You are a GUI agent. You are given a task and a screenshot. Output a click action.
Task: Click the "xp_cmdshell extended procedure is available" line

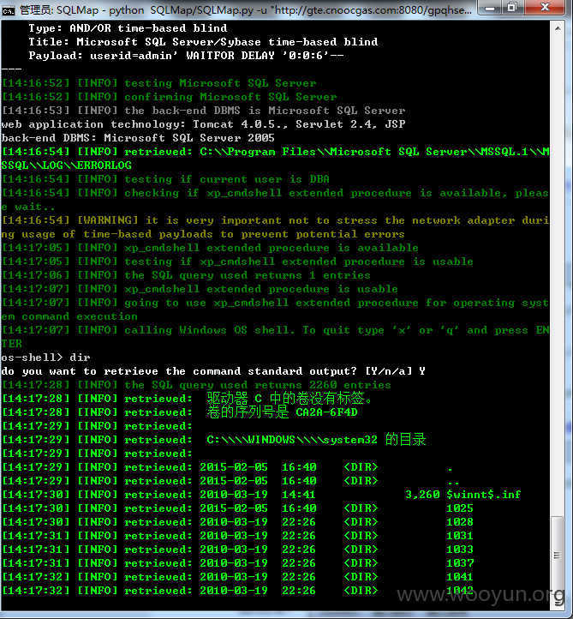pos(210,248)
